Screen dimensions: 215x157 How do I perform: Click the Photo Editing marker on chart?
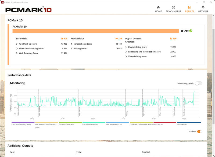tap(160, 111)
